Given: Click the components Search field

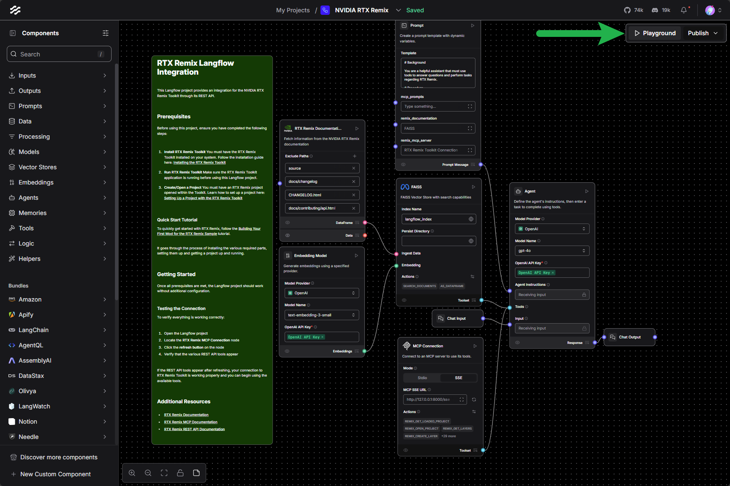Looking at the screenshot, I should 59,54.
